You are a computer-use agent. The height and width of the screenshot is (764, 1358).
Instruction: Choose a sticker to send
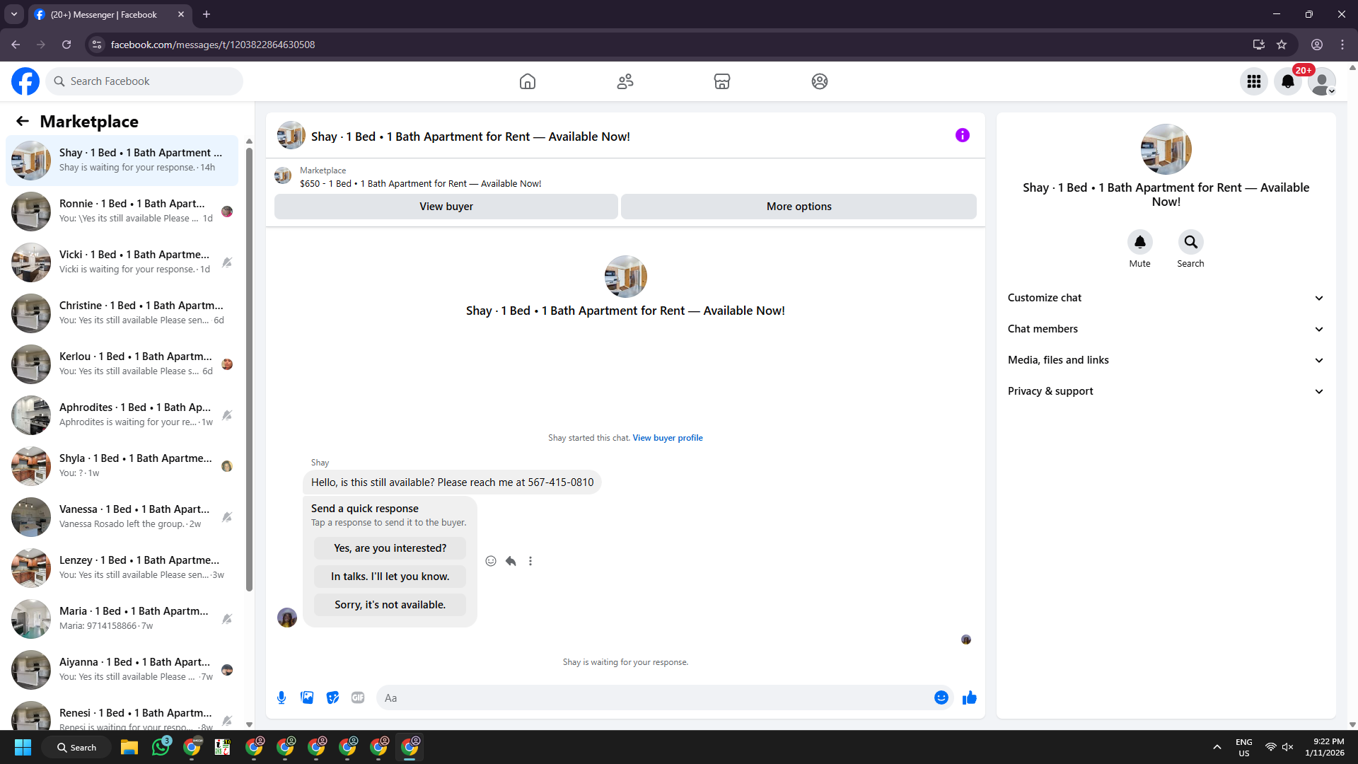pyautogui.click(x=332, y=698)
